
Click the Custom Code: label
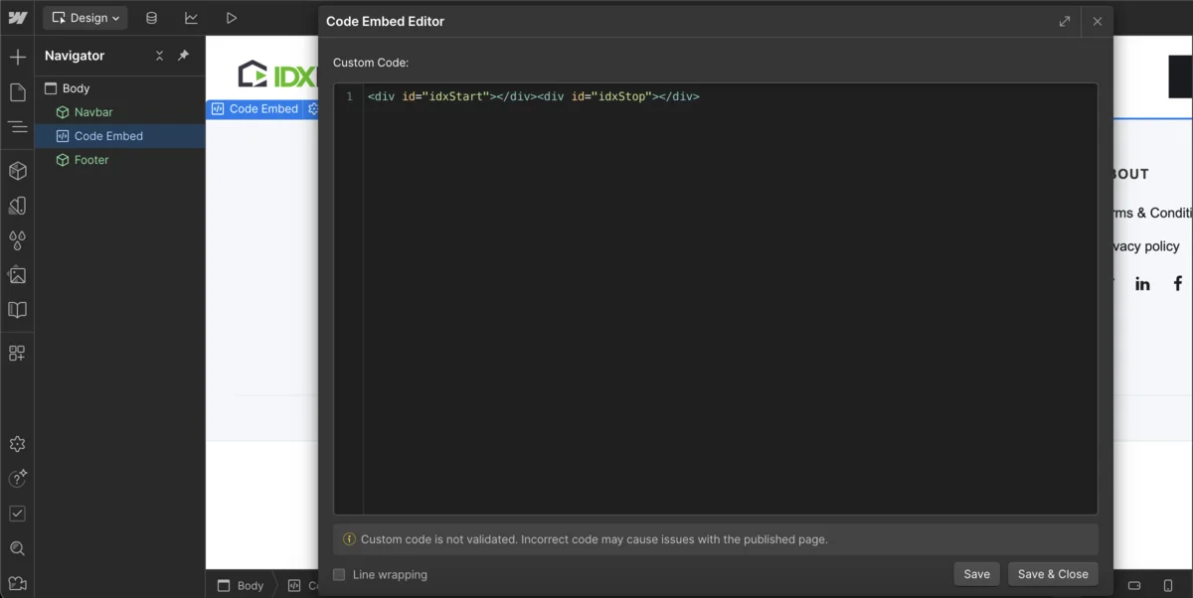[x=371, y=63]
